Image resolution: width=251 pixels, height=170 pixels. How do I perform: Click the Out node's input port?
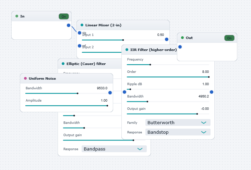(x=180, y=47)
